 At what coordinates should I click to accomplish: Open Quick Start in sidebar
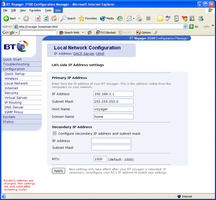click(x=12, y=59)
